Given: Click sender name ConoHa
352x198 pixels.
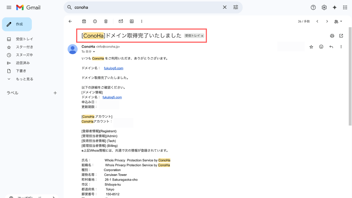Looking at the screenshot, I should [88, 47].
